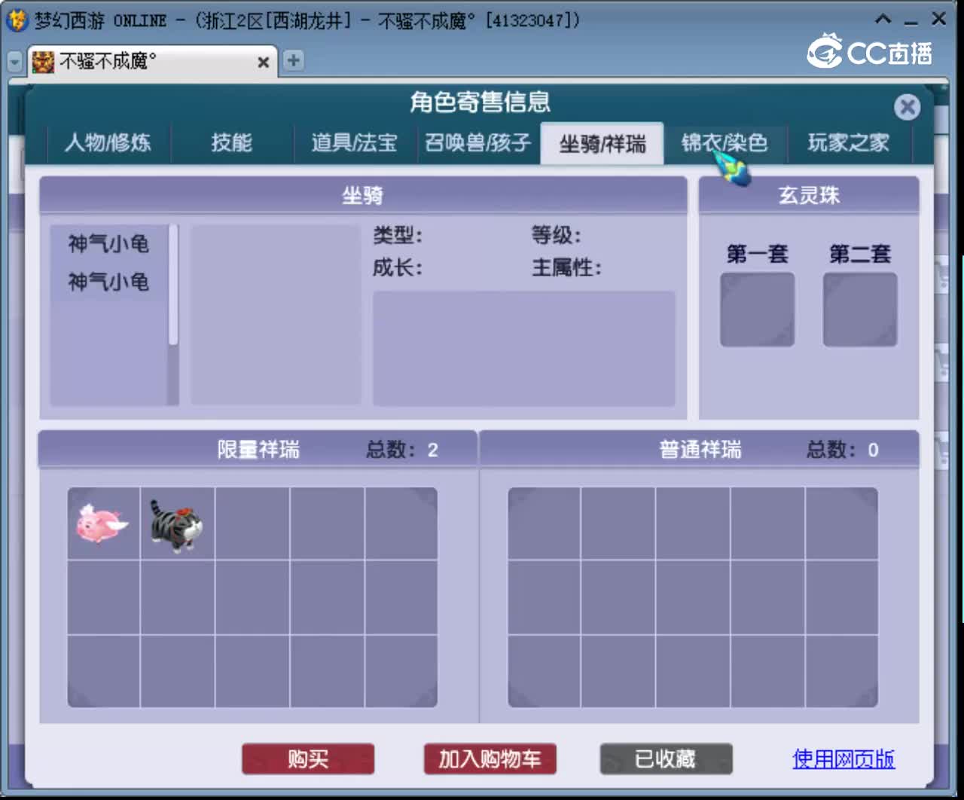Open the 技能 tab
This screenshot has width=964, height=800.
point(231,142)
